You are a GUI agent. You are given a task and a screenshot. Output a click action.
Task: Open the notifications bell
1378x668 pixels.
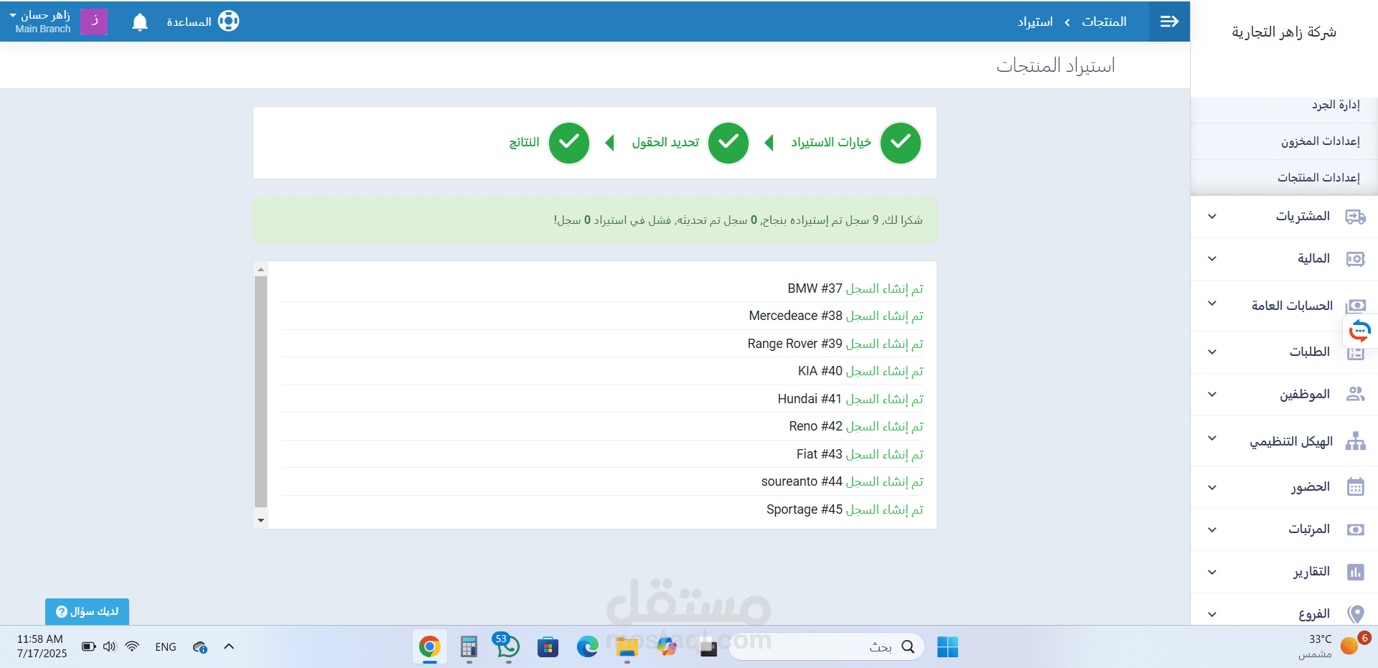pyautogui.click(x=139, y=22)
